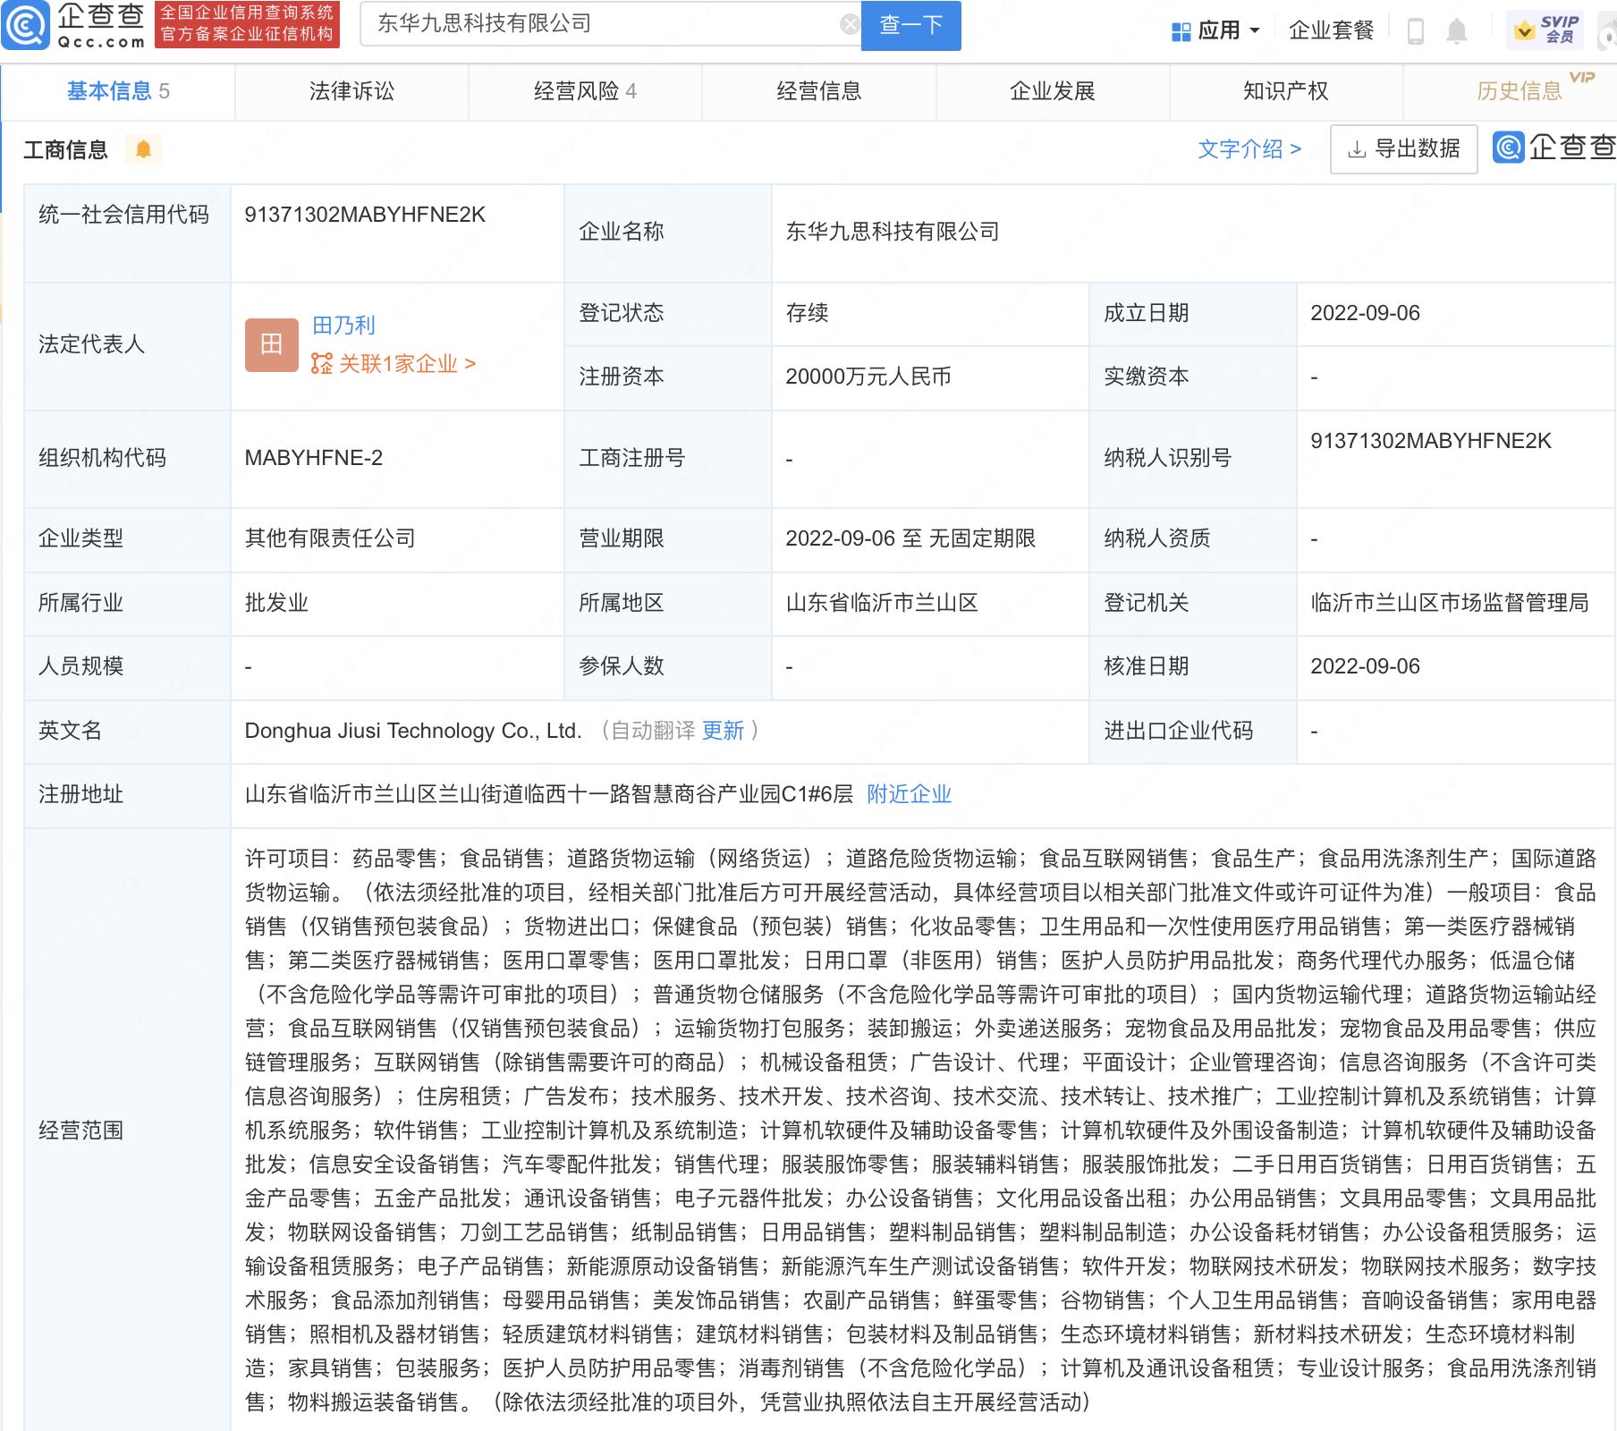Select the approval date next to 核准日期
1617x1431 pixels.
coord(1365,666)
